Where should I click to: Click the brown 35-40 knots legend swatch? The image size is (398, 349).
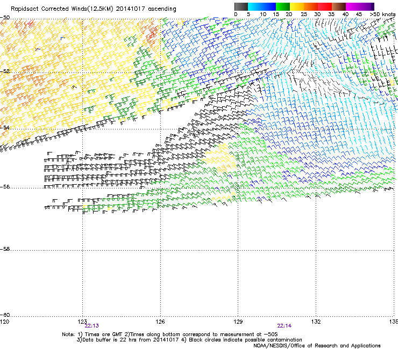pos(339,6)
